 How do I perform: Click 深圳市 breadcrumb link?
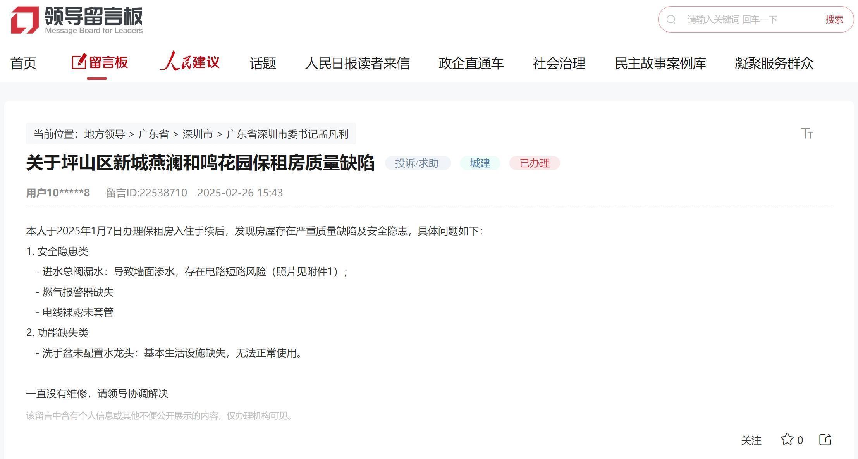pyautogui.click(x=198, y=134)
